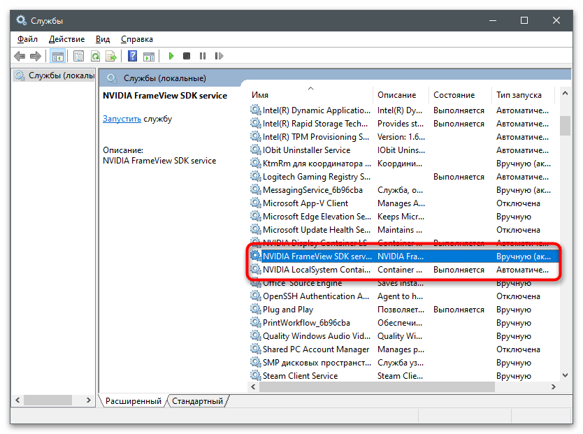
Task: Export list toolbar icon
Action: point(111,56)
